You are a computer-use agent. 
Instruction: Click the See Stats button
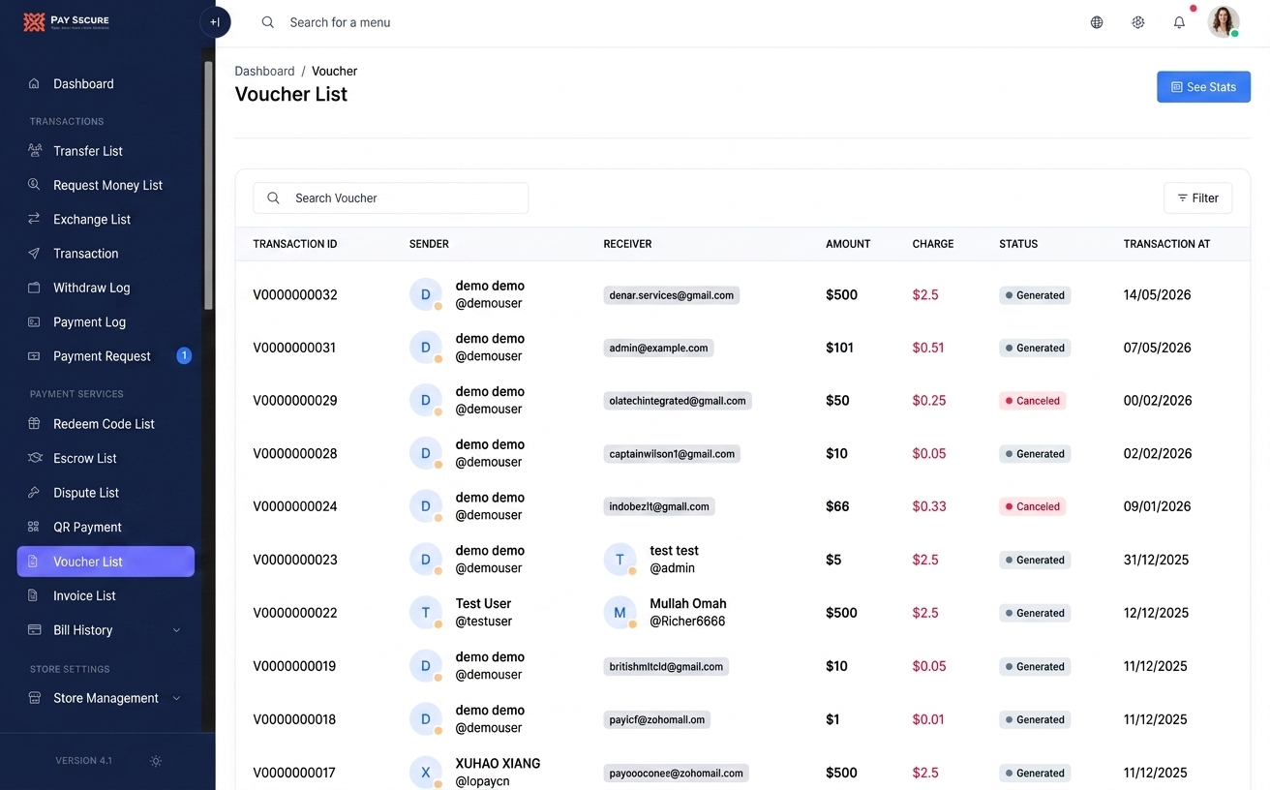pos(1203,87)
